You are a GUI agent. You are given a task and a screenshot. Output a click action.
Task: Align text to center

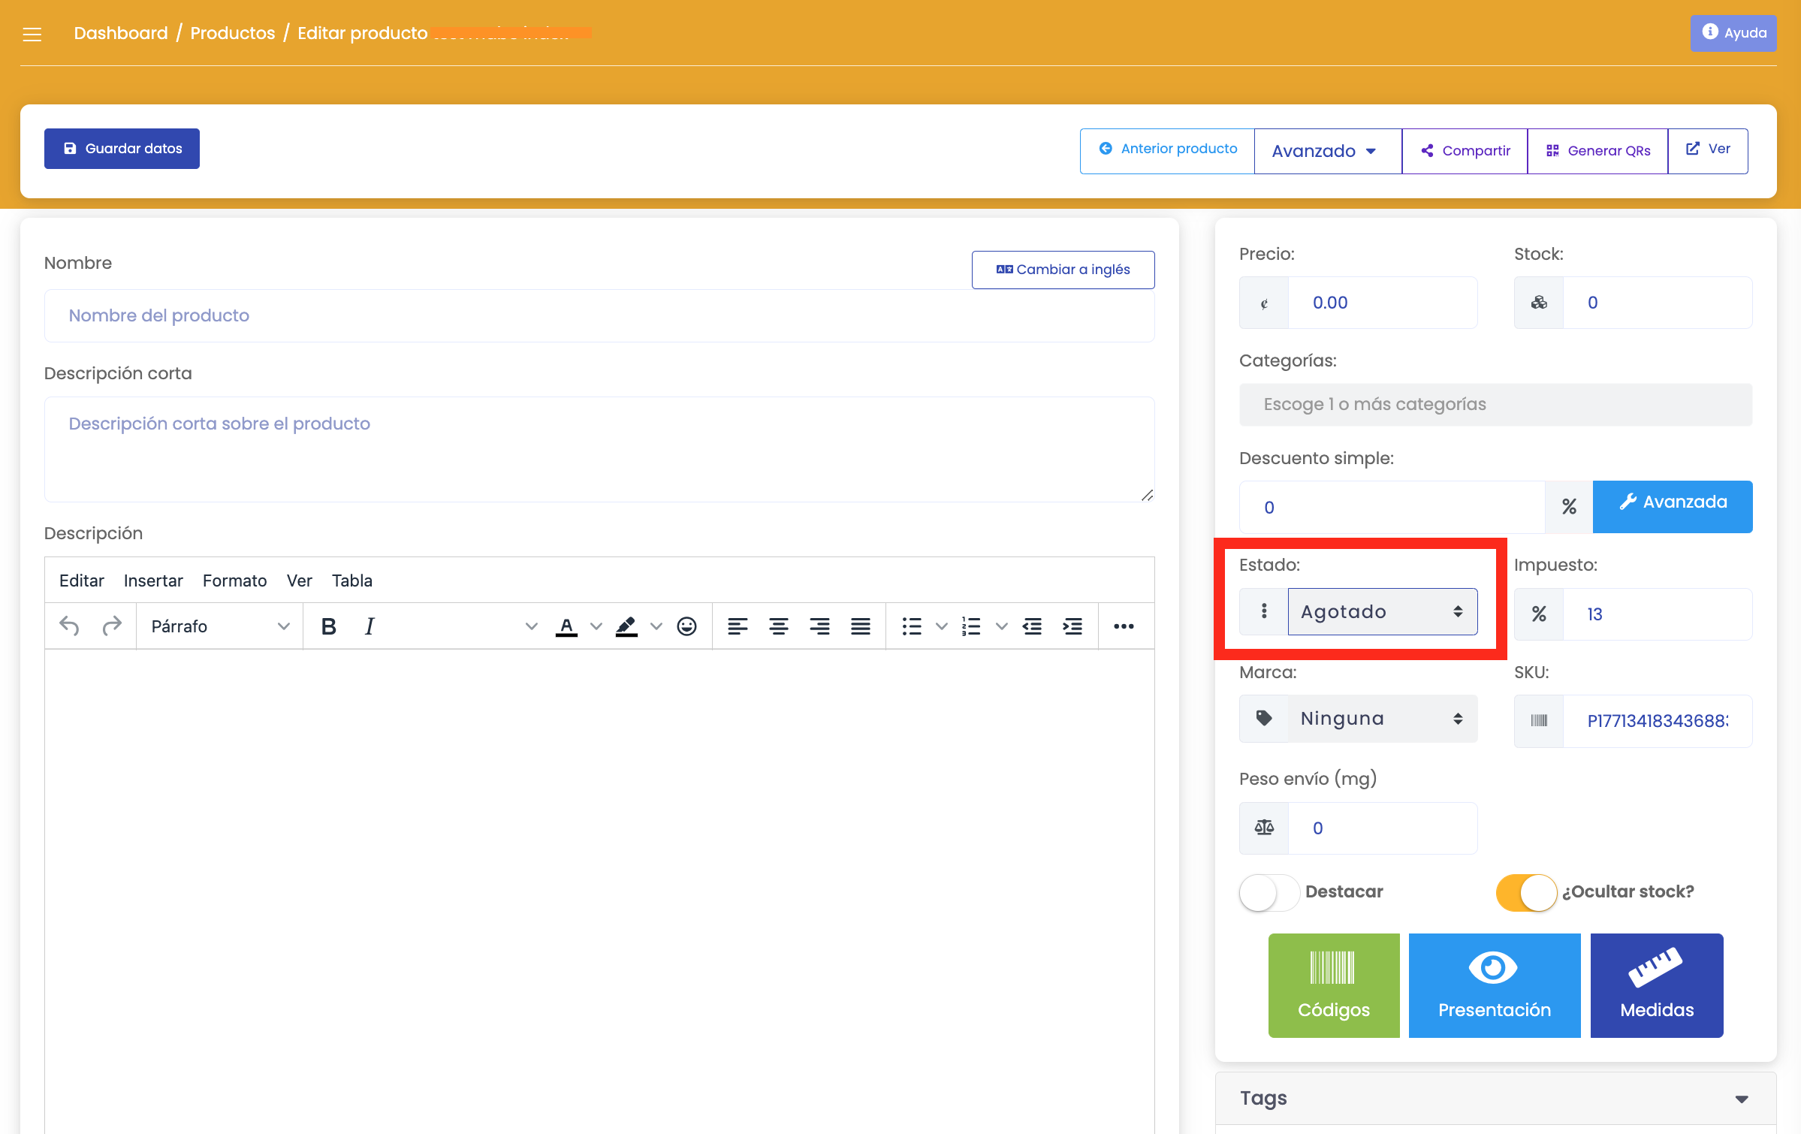coord(778,626)
